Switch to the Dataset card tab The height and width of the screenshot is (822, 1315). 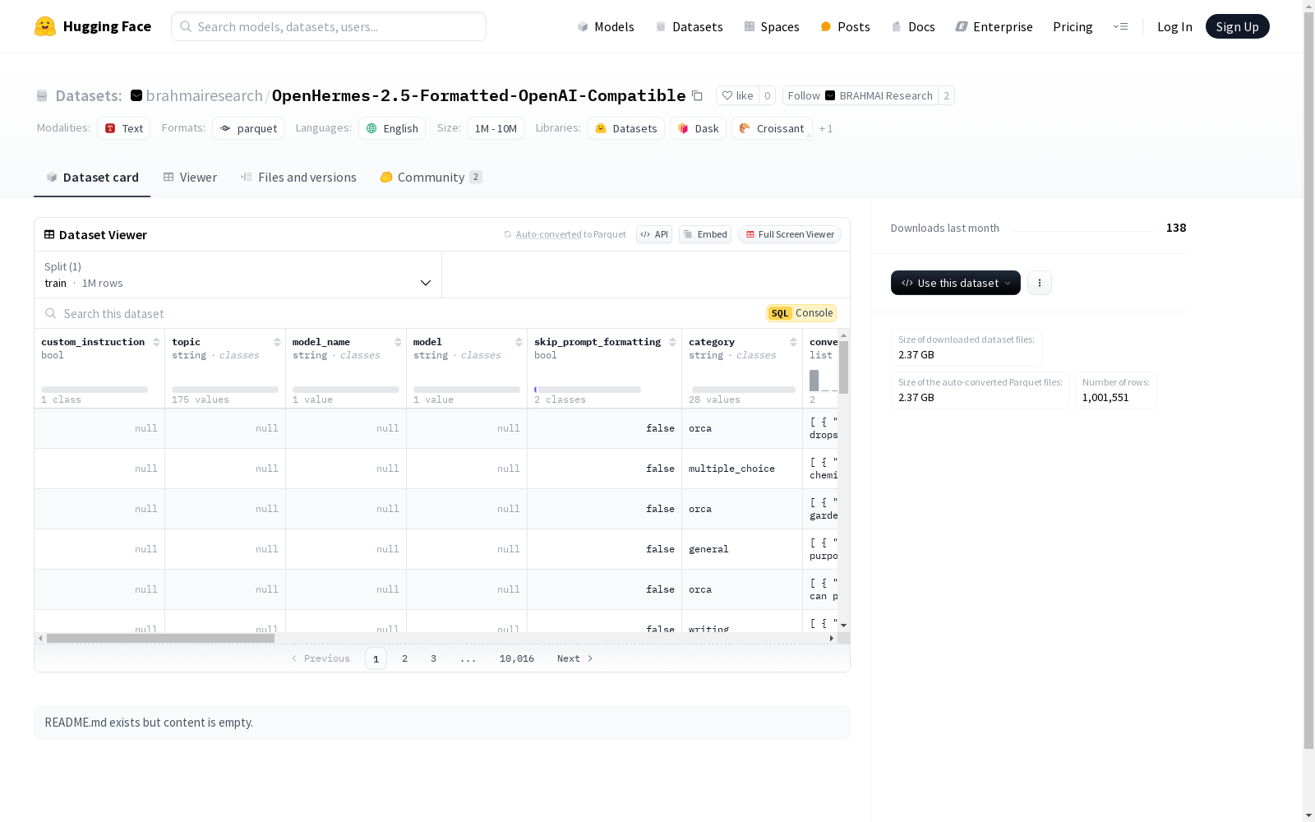click(92, 178)
